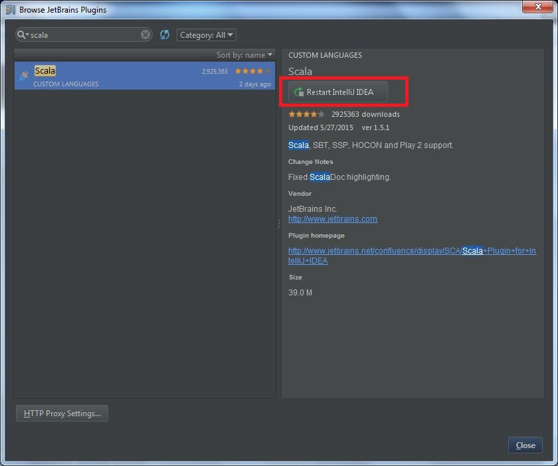Click the 'ver 1.5.1' version text
The height and width of the screenshot is (466, 558).
click(375, 127)
